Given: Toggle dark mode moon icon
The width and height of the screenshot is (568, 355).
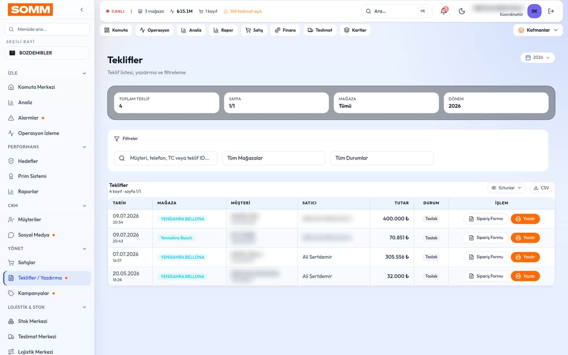Looking at the screenshot, I should tap(462, 11).
